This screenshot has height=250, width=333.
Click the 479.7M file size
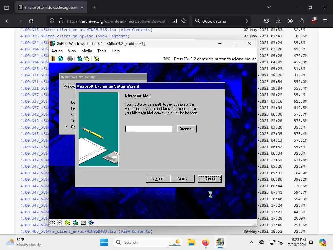coord(300,56)
